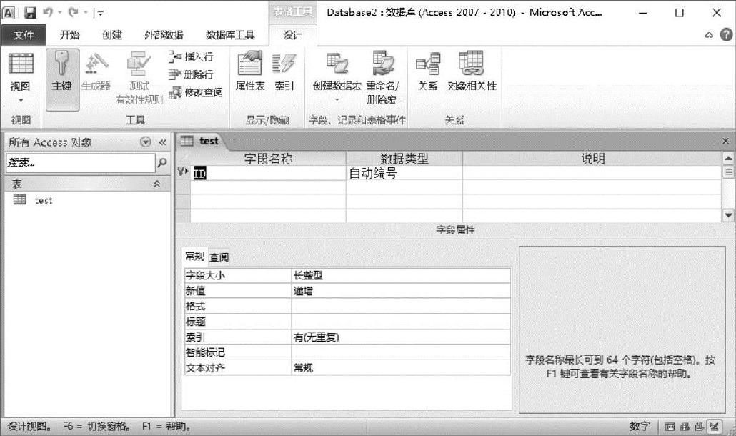The height and width of the screenshot is (436, 736).
Task: Click the 标题 property value box
Action: (x=401, y=322)
